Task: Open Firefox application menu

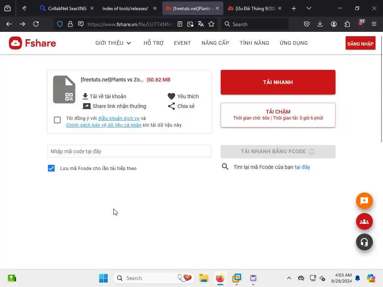Action: [374, 24]
